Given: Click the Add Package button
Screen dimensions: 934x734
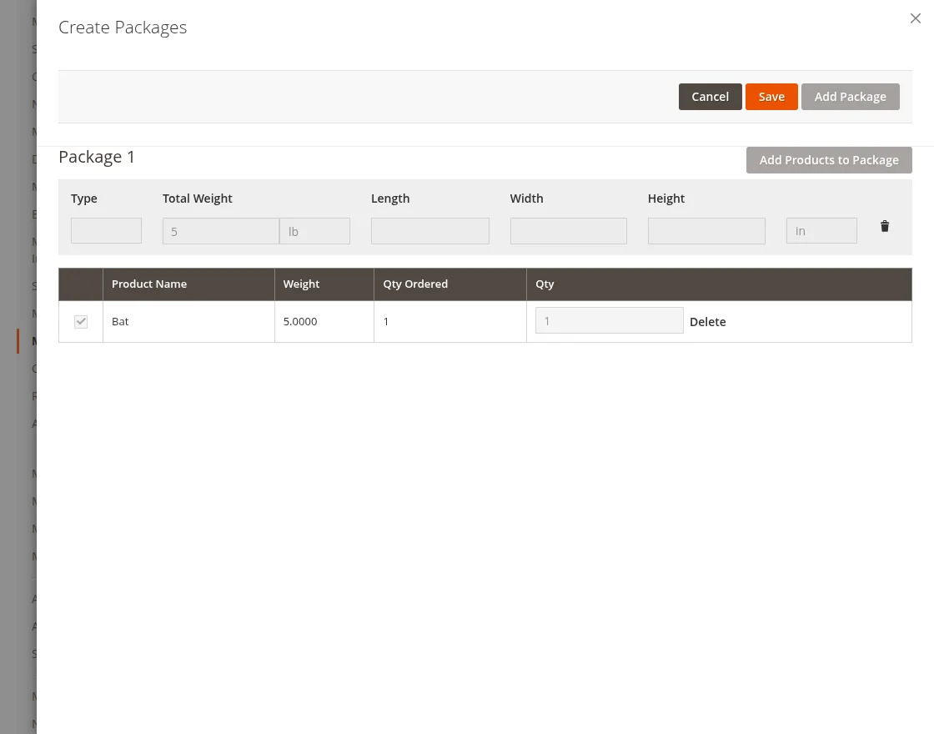Looking at the screenshot, I should 850,97.
